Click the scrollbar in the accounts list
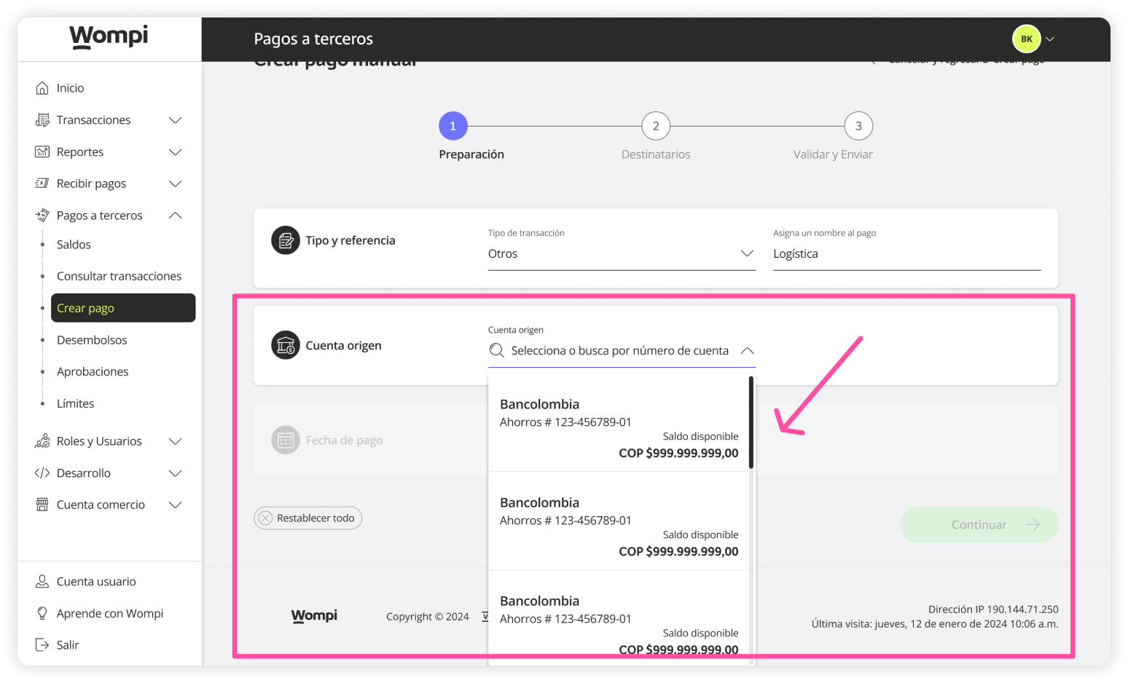Screen dimensions: 1128x683 pos(751,422)
